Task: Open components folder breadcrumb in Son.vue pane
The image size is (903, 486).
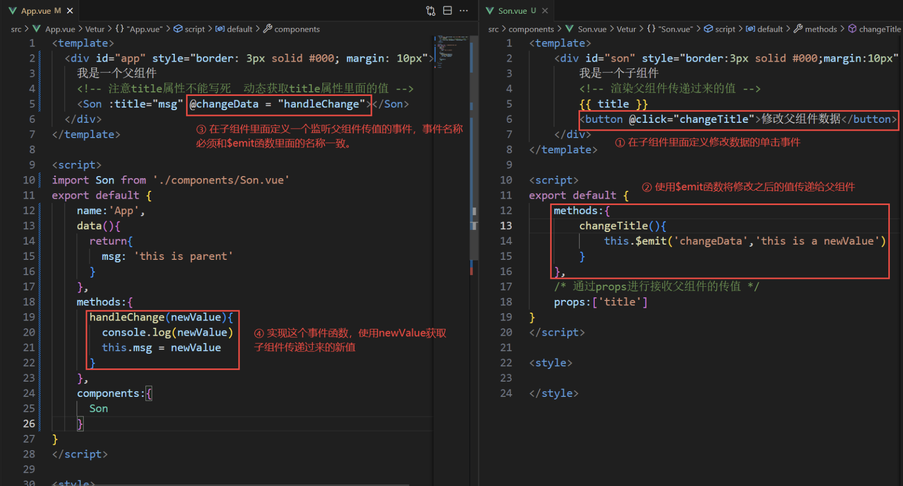Action: [x=531, y=29]
